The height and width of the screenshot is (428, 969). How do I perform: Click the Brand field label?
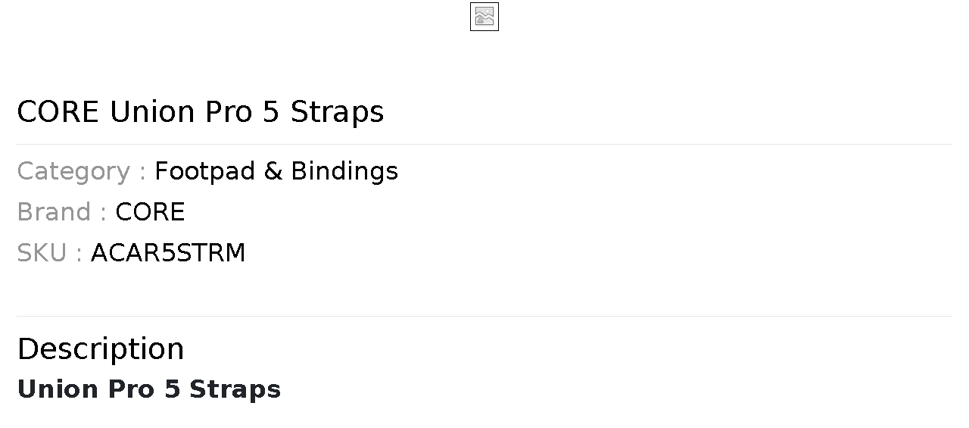(x=62, y=212)
